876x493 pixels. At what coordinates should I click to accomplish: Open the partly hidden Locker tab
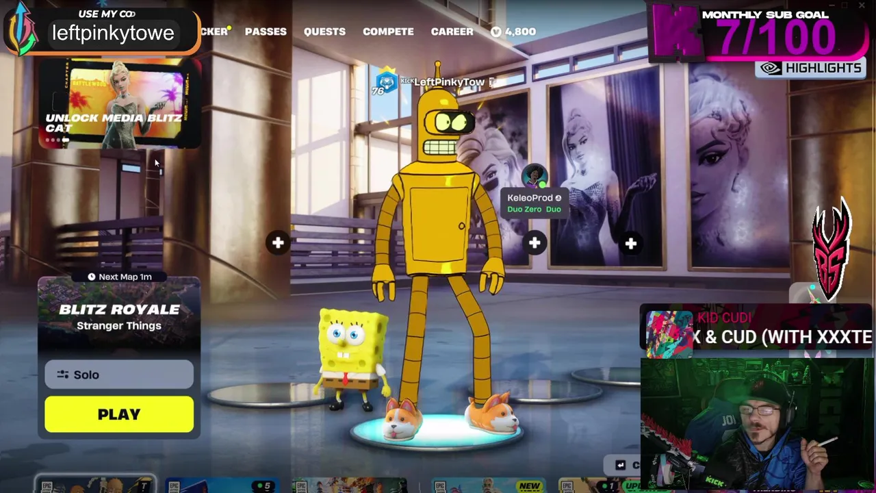(214, 31)
